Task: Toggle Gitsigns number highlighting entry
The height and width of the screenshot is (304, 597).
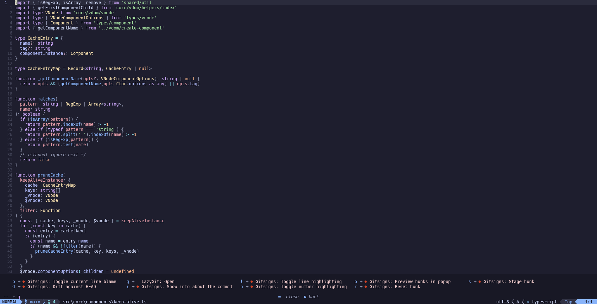Action: pos(301,287)
